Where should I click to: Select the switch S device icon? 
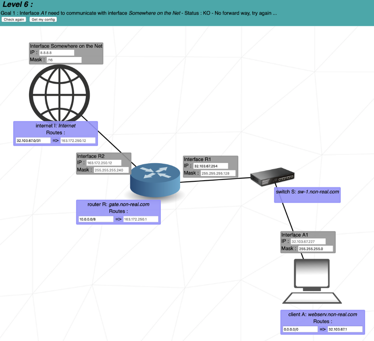pos(272,177)
